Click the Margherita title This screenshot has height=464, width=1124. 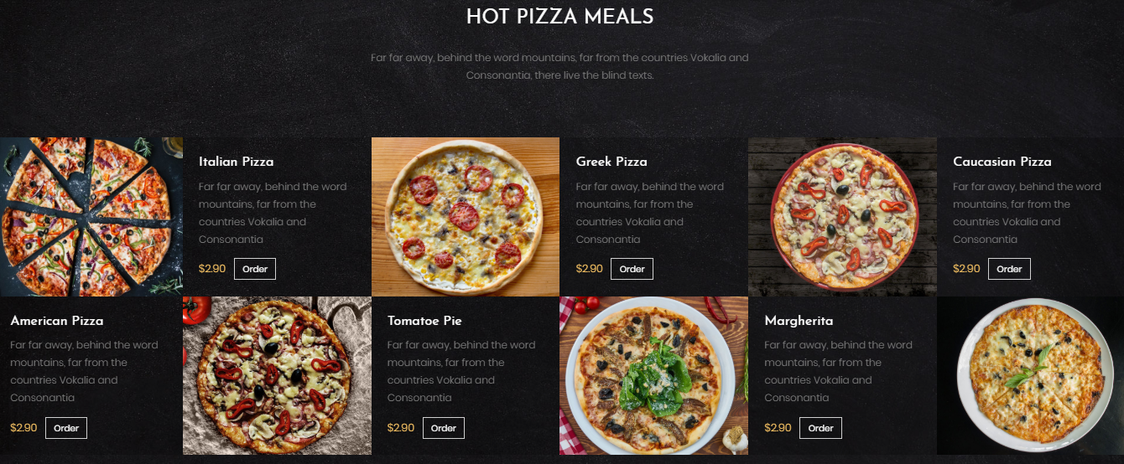(x=799, y=321)
